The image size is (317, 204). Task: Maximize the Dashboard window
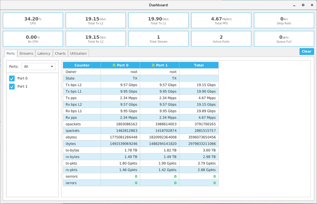pyautogui.click(x=303, y=5)
